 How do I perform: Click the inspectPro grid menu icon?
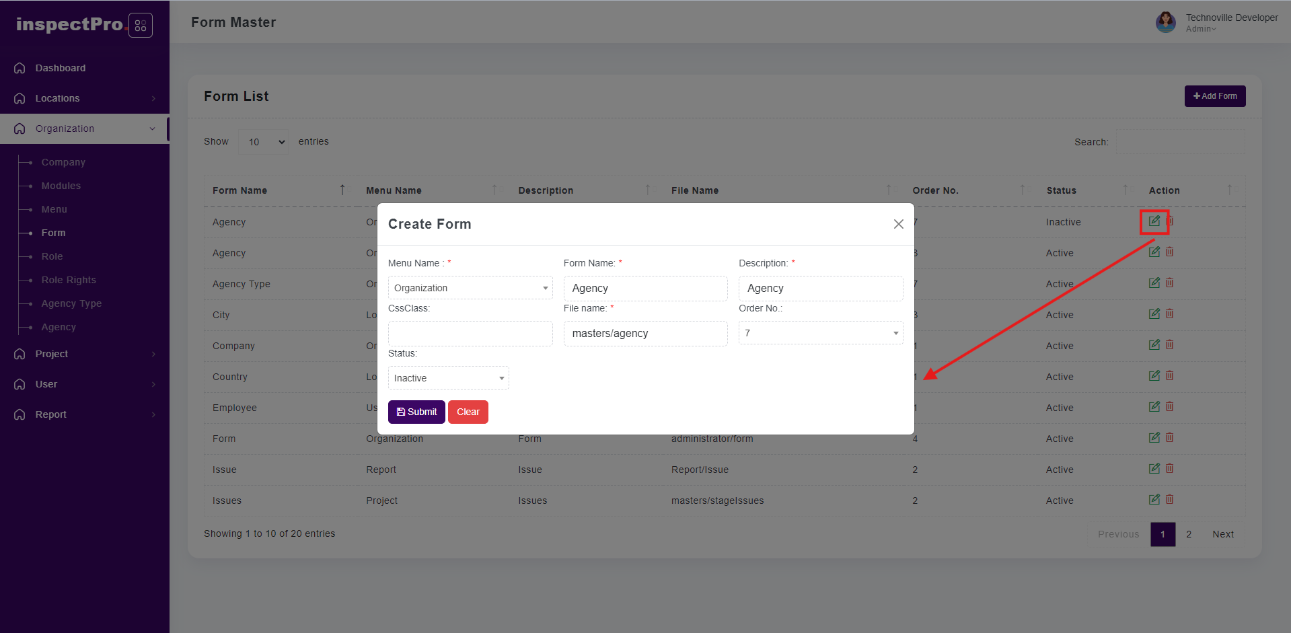click(140, 26)
